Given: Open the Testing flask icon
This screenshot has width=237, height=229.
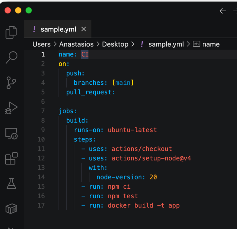Looking at the screenshot, I should pyautogui.click(x=11, y=184).
